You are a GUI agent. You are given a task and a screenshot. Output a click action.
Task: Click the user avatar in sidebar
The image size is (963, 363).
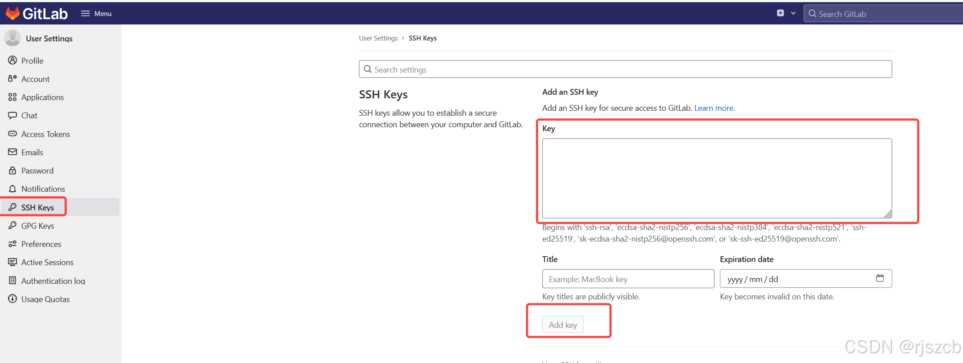point(12,38)
